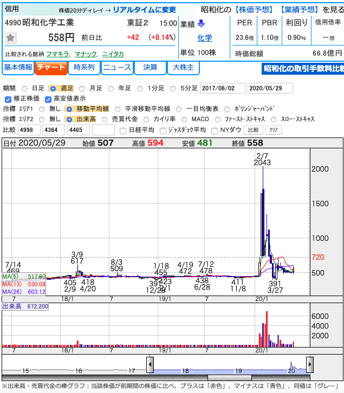Click the MA(5) 517.60 legend
The height and width of the screenshot is (393, 344).
pyautogui.click(x=24, y=277)
